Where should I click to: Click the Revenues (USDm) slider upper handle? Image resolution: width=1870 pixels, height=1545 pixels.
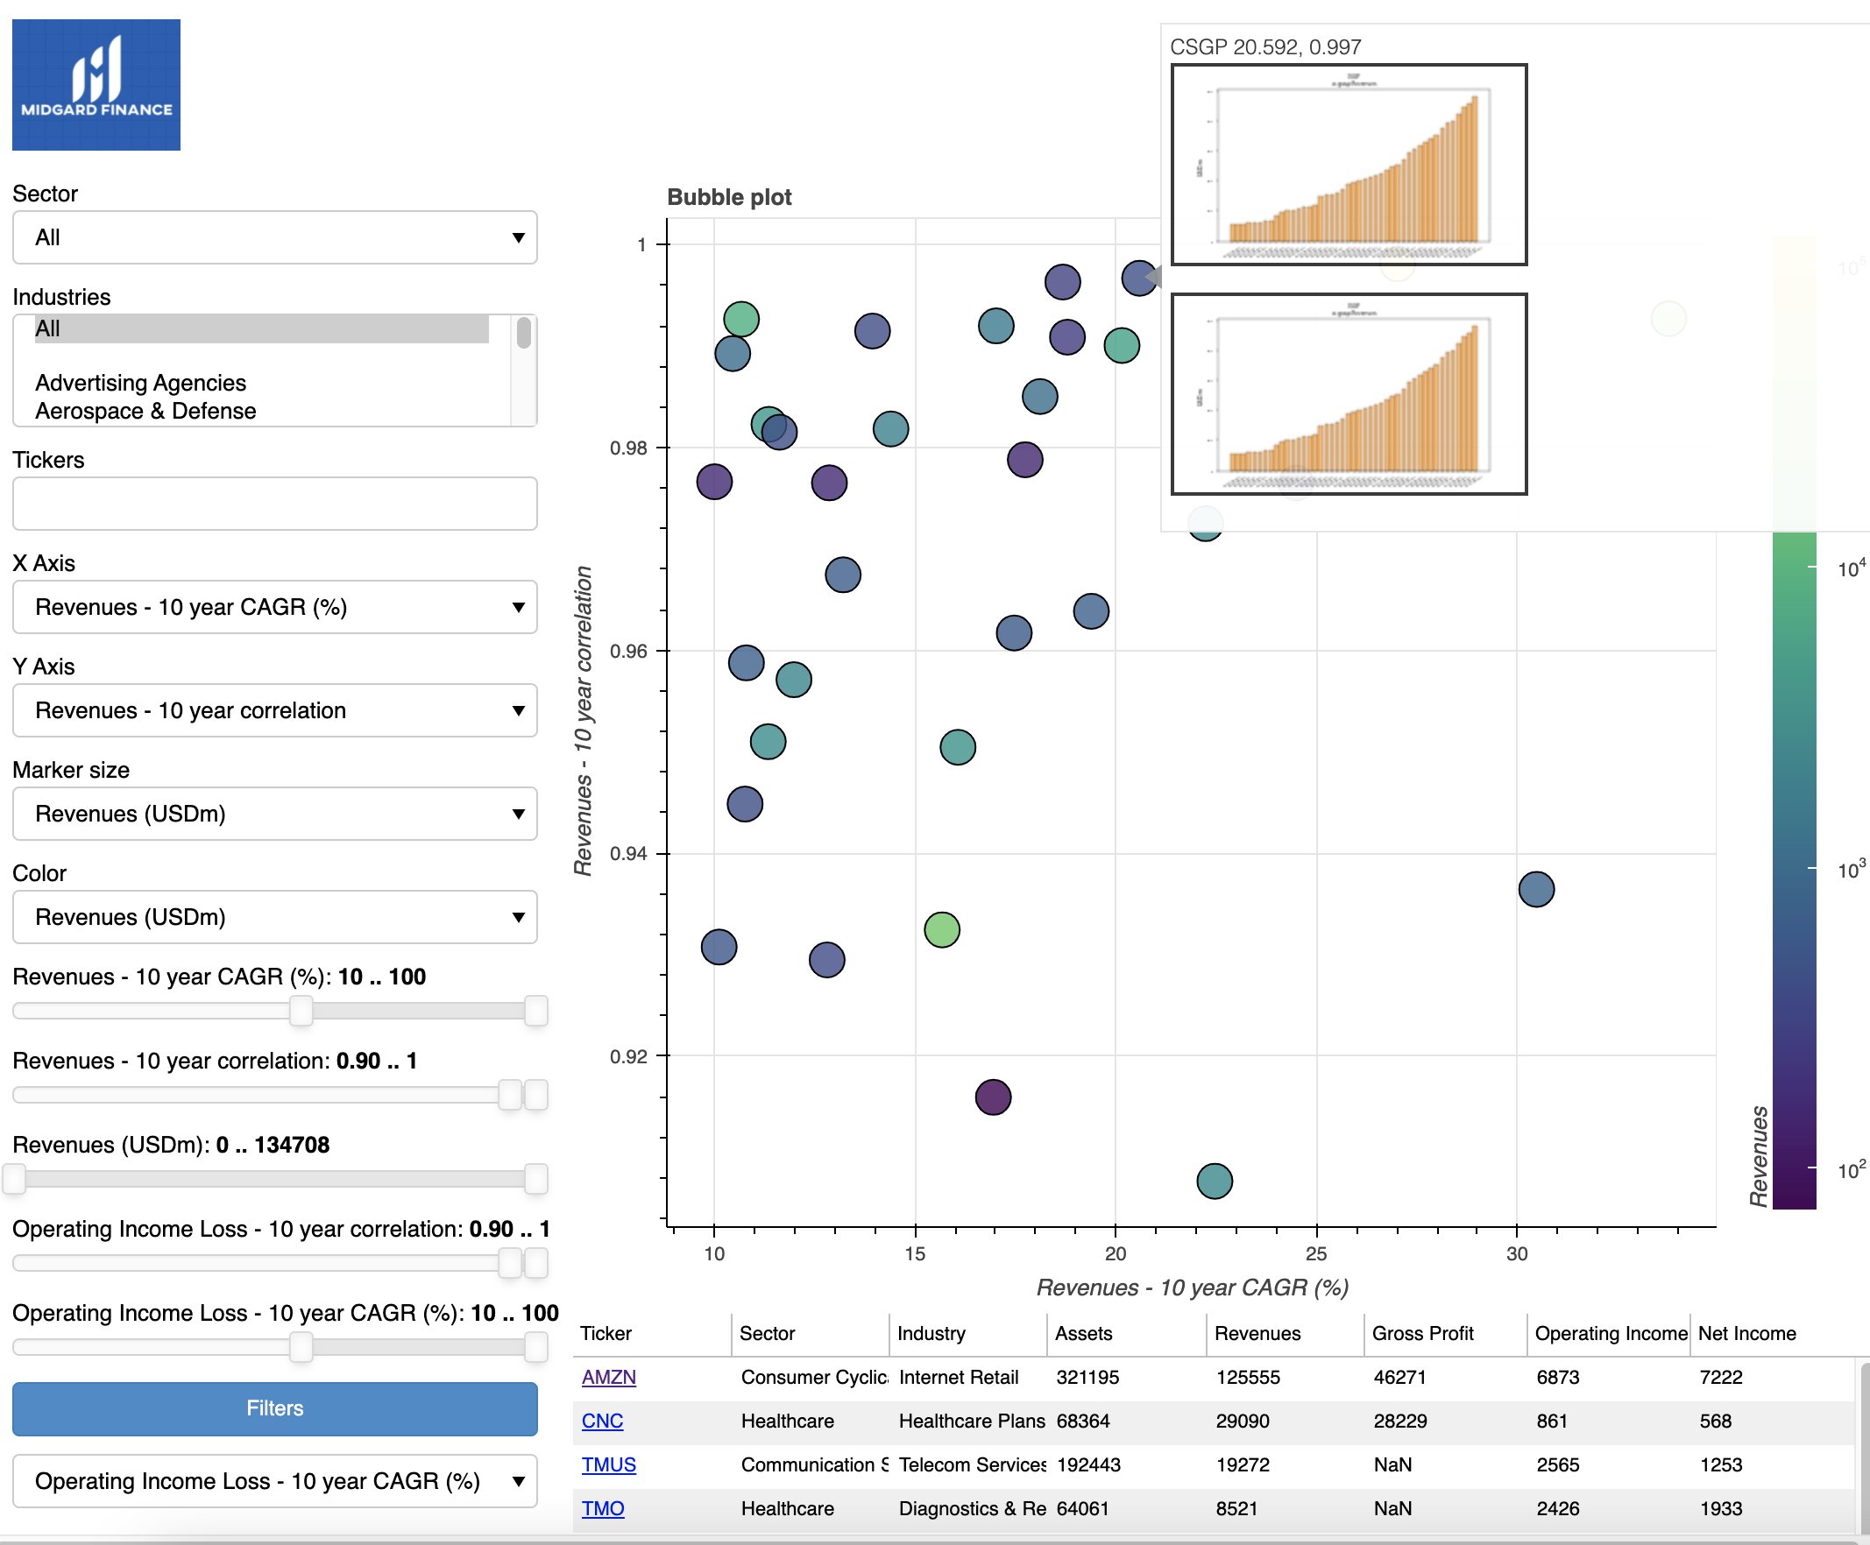[x=535, y=1178]
